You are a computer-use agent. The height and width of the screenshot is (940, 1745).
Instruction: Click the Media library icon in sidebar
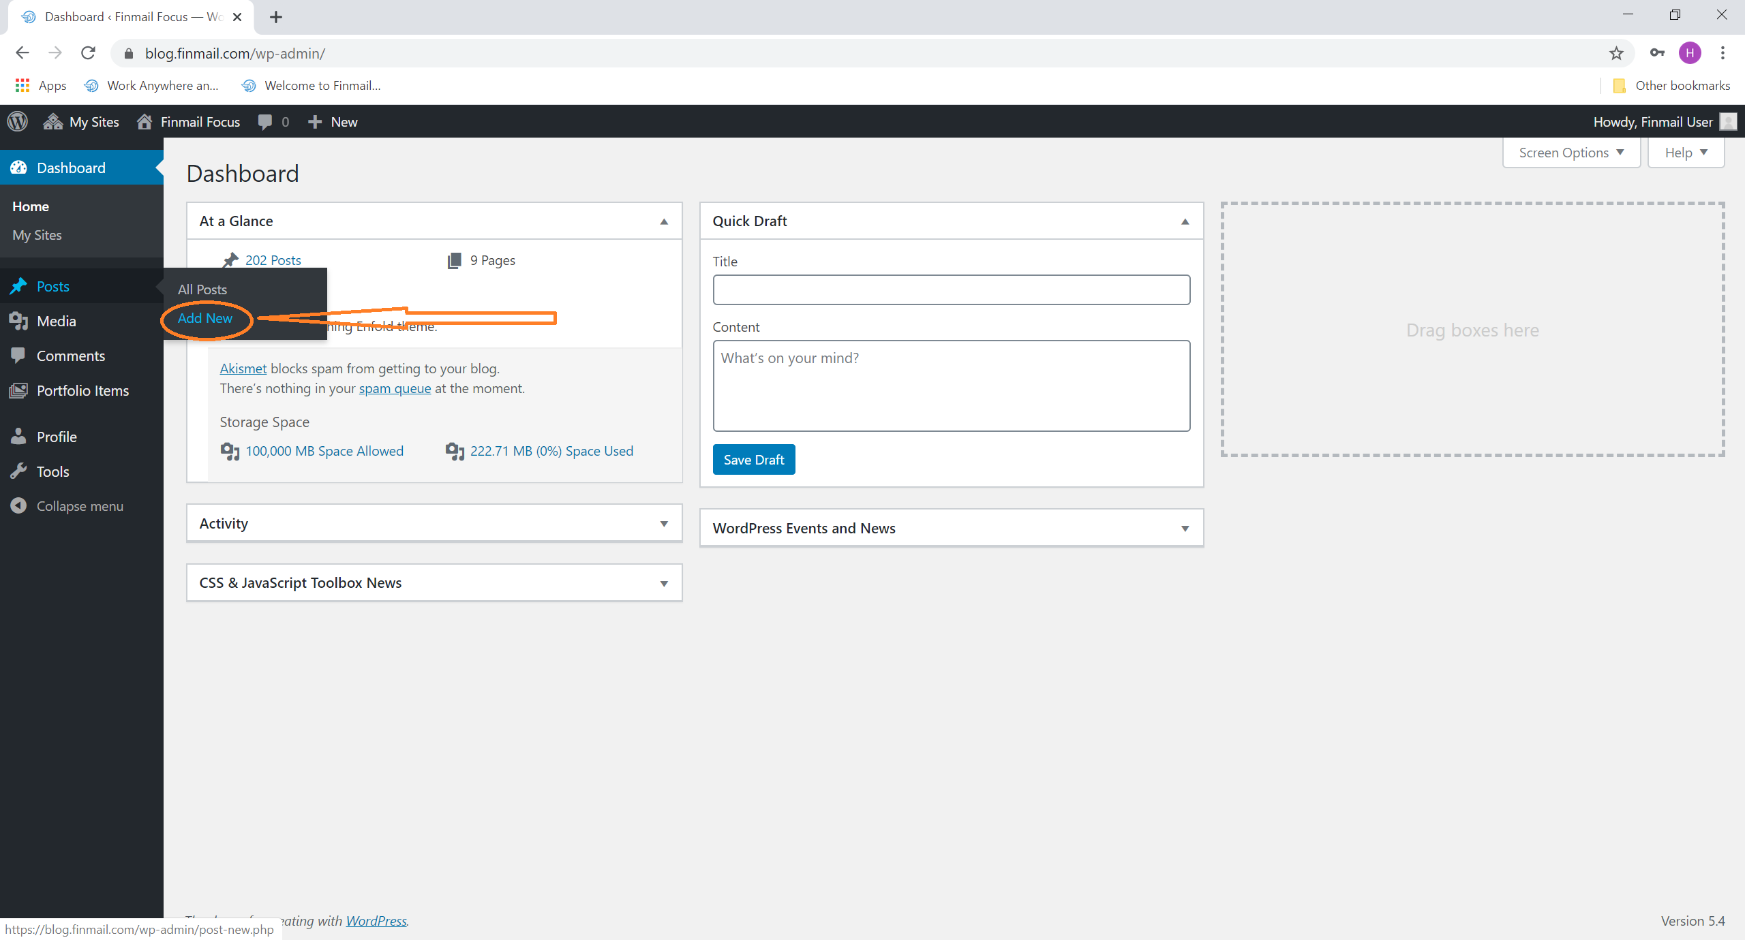coord(18,321)
